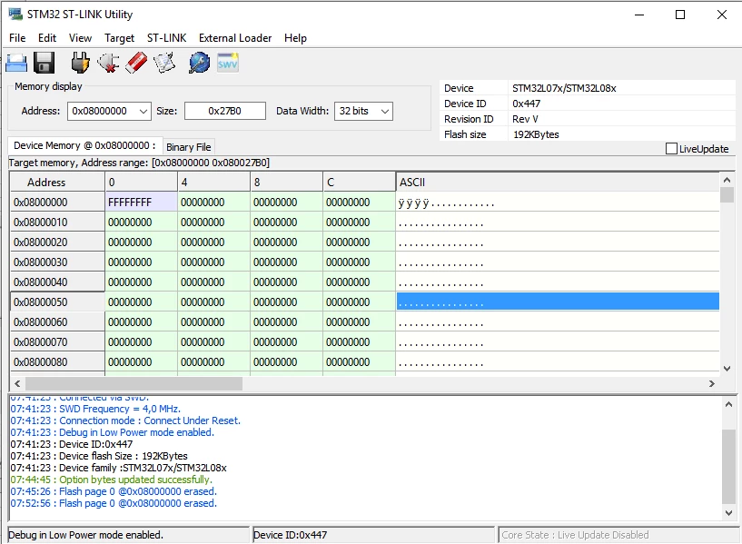742x544 pixels.
Task: Click column 4 cell in row 0x08000070
Action: point(214,342)
